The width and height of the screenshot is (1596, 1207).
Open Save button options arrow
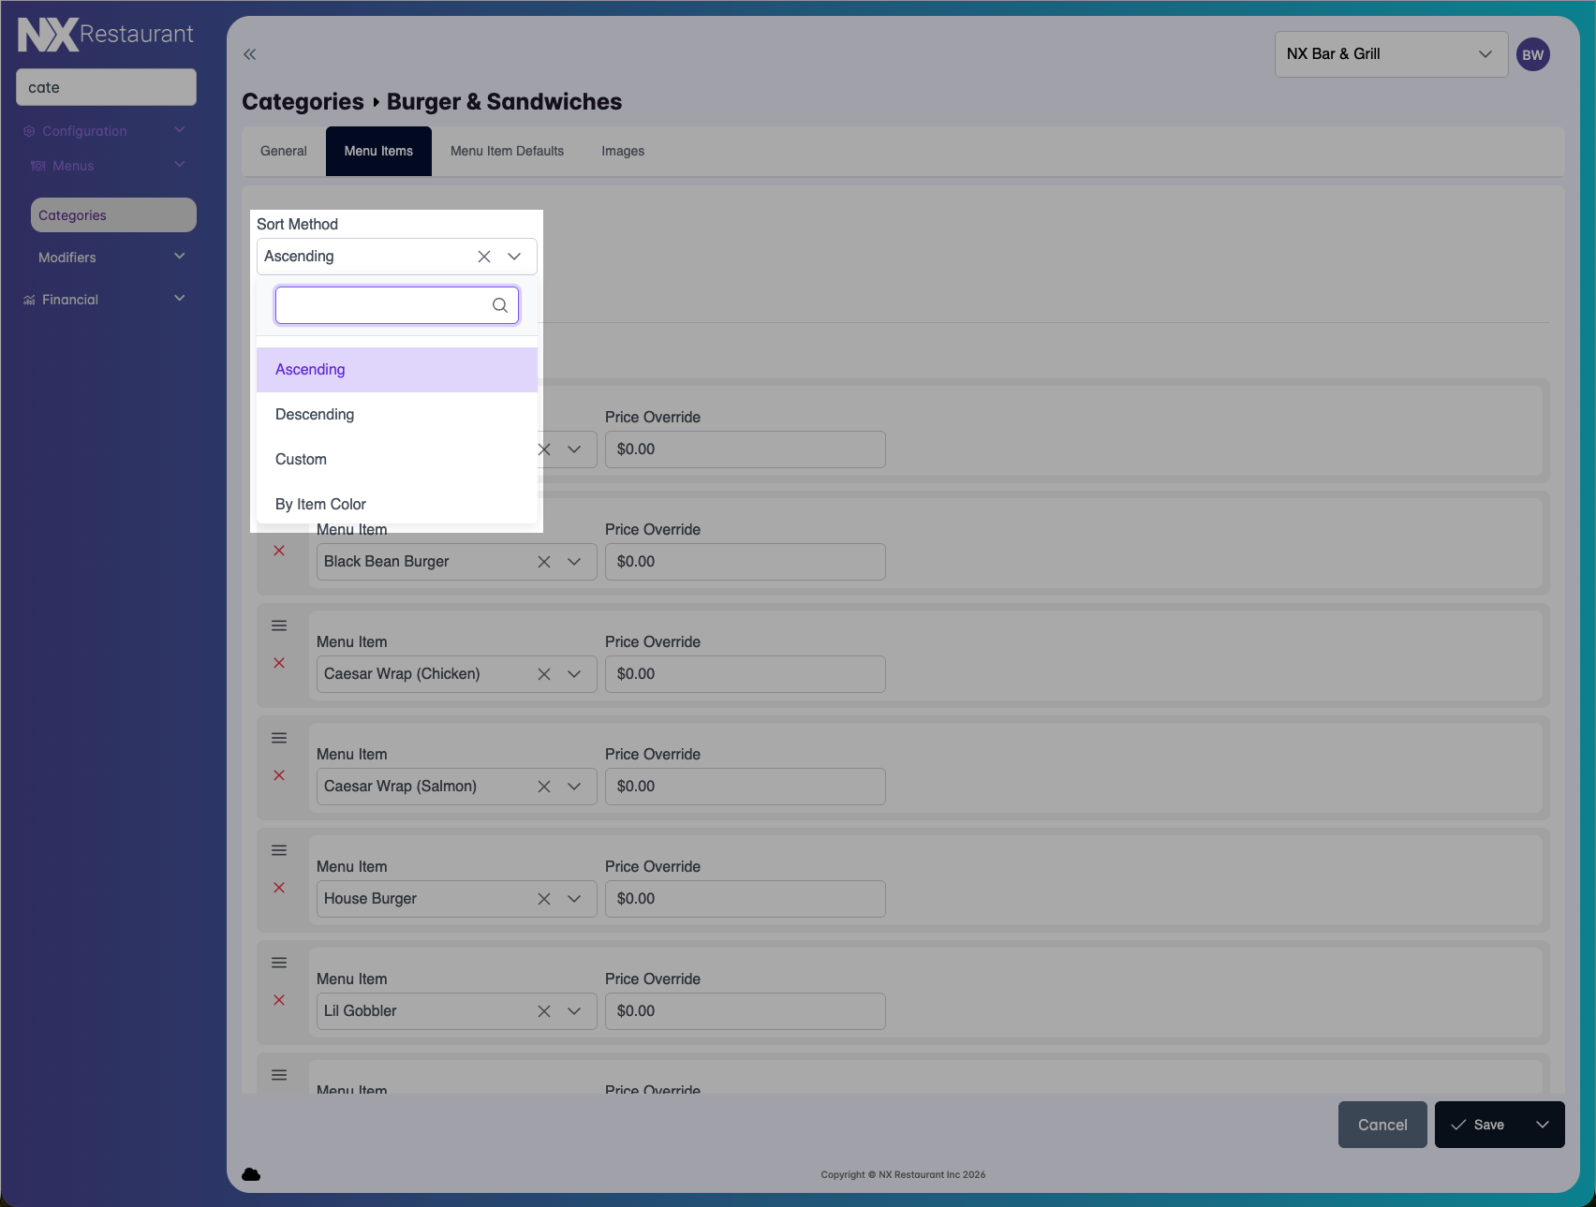[1542, 1125]
